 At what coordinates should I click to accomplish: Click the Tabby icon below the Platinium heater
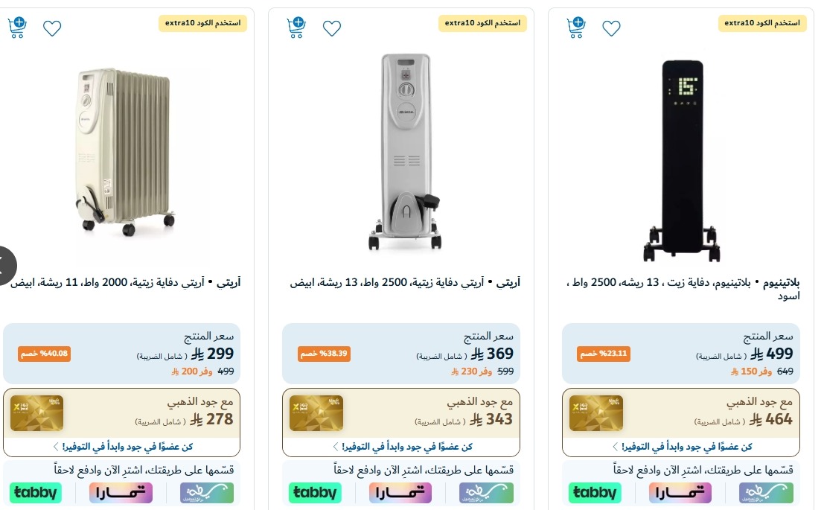click(x=595, y=492)
